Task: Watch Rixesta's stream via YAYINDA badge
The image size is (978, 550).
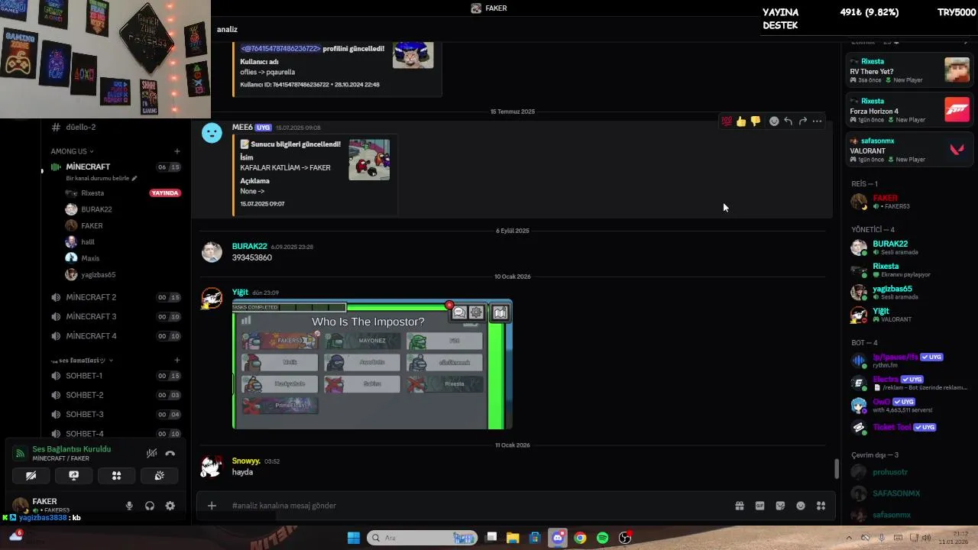Action: [x=165, y=193]
